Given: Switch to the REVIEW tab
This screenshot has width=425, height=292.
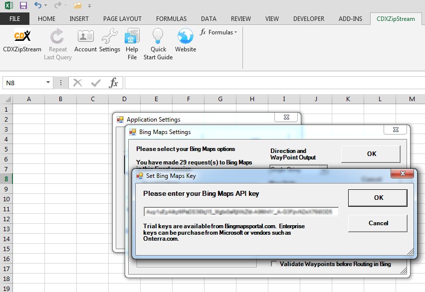Looking at the screenshot, I should tap(241, 19).
